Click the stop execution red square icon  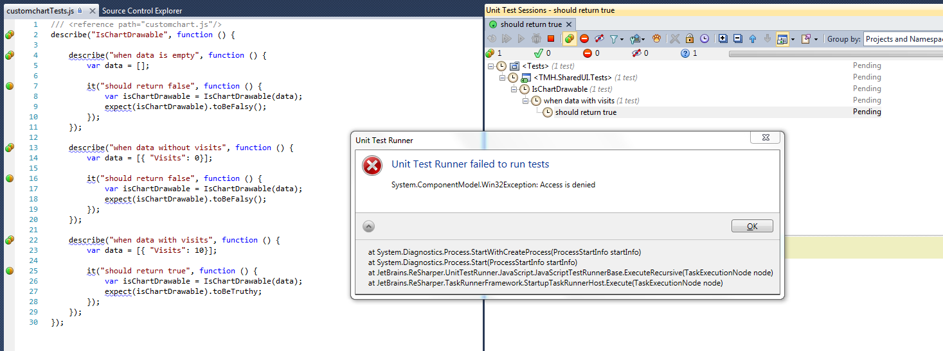point(551,39)
